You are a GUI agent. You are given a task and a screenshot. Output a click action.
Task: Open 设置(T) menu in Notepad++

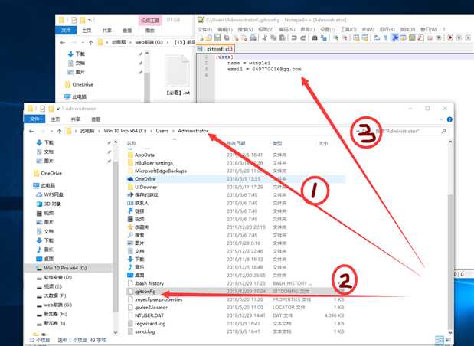[x=328, y=30]
